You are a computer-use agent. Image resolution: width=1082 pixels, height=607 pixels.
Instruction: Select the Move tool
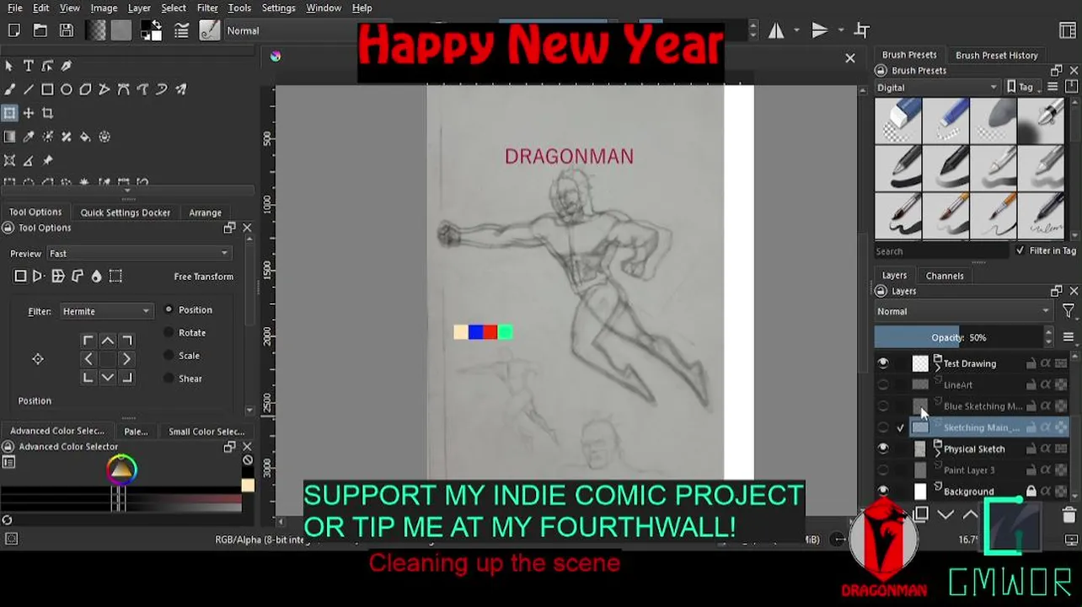pos(28,113)
